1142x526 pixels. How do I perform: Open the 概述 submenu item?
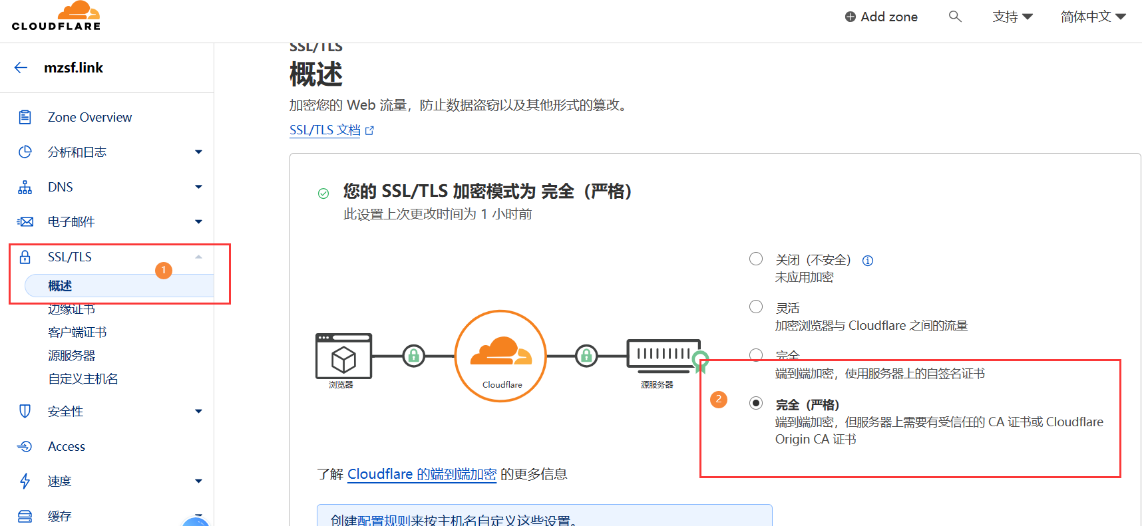(119, 286)
